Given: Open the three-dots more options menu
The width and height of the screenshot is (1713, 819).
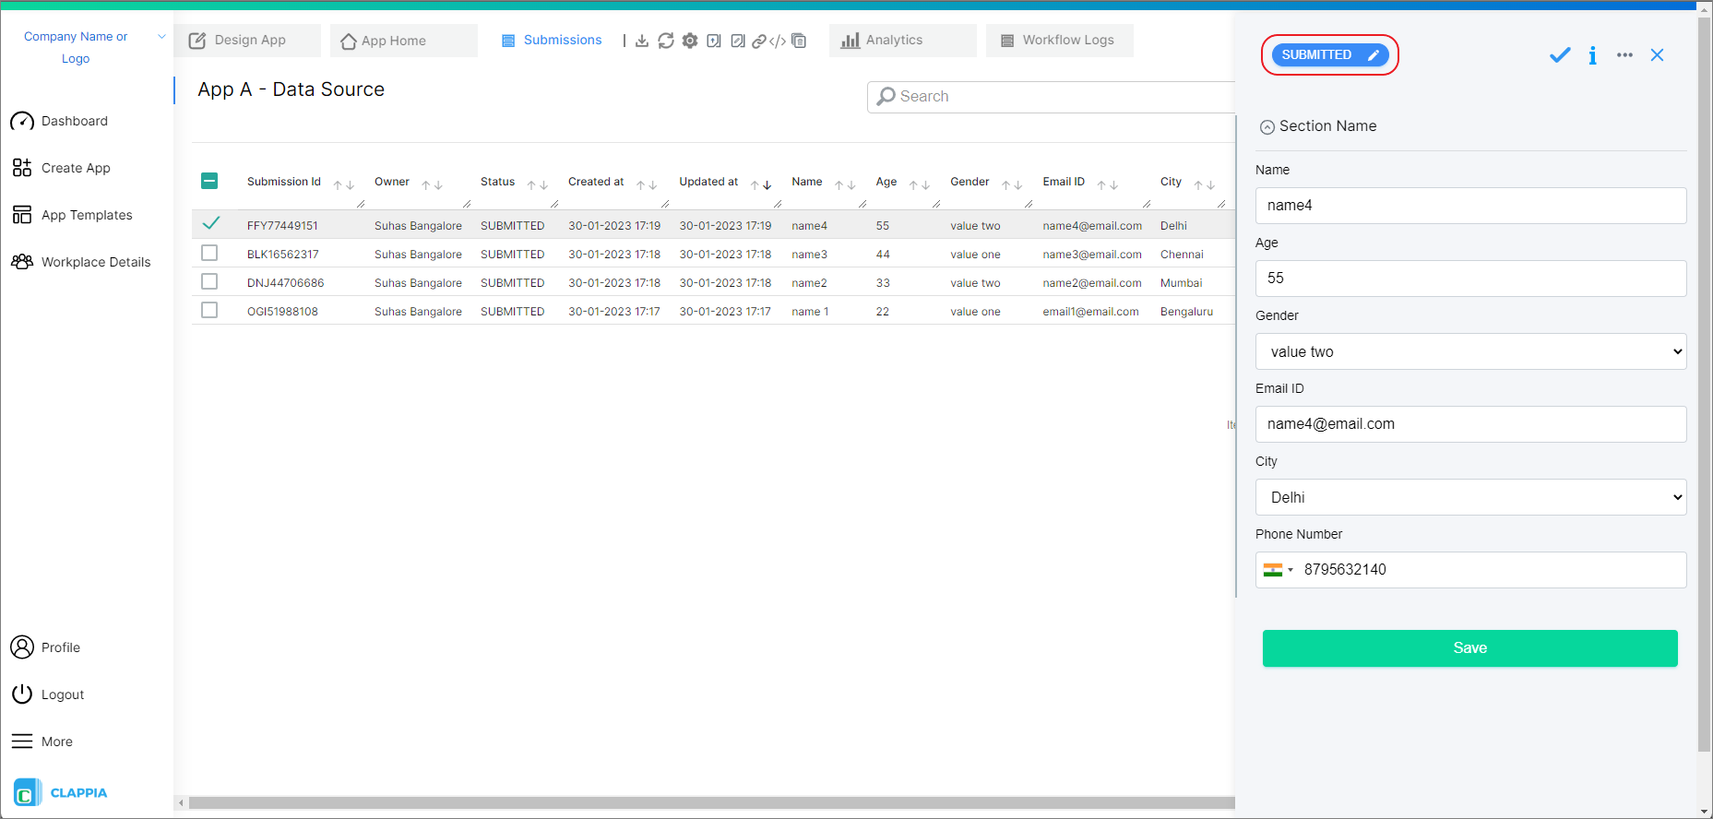Looking at the screenshot, I should 1624,55.
